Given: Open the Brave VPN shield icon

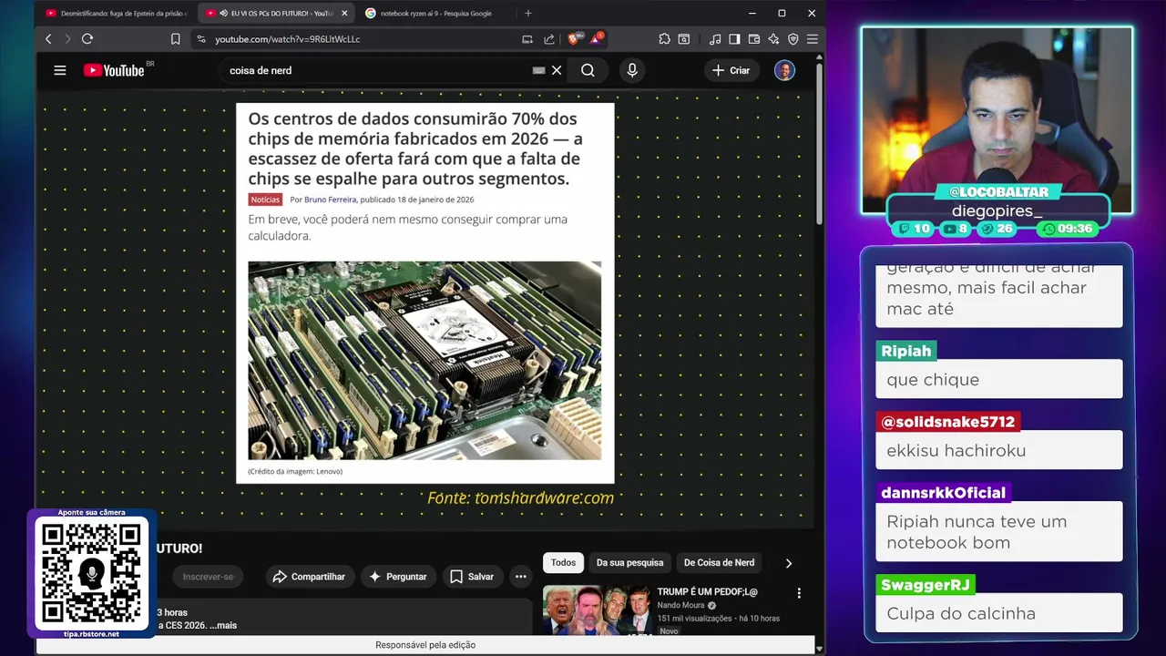Looking at the screenshot, I should [793, 39].
